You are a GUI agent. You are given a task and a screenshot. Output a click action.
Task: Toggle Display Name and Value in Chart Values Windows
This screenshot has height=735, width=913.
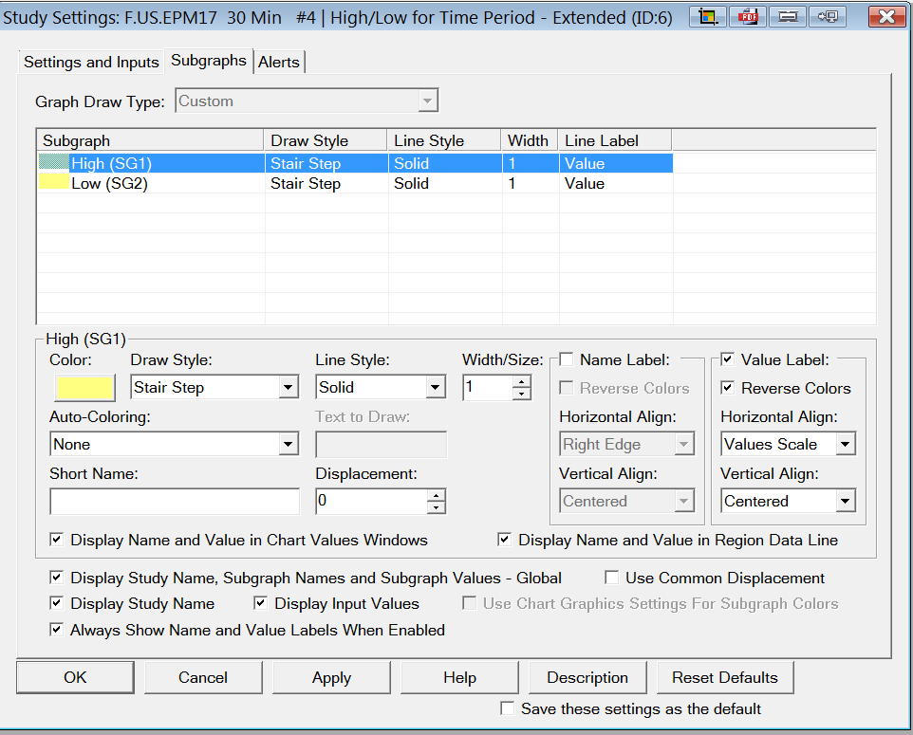57,540
